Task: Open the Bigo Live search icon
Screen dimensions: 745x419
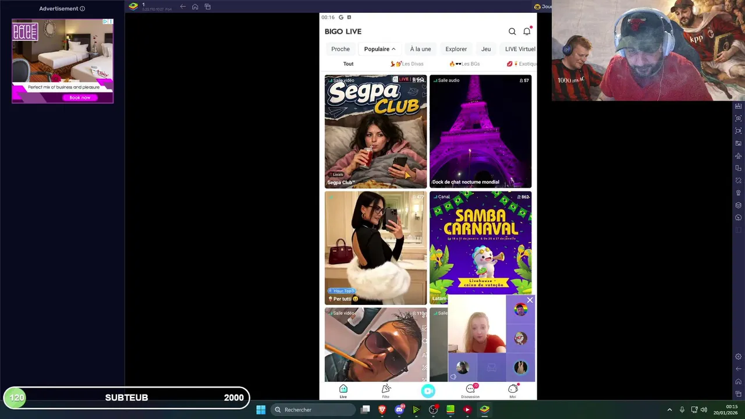Action: pos(512,31)
